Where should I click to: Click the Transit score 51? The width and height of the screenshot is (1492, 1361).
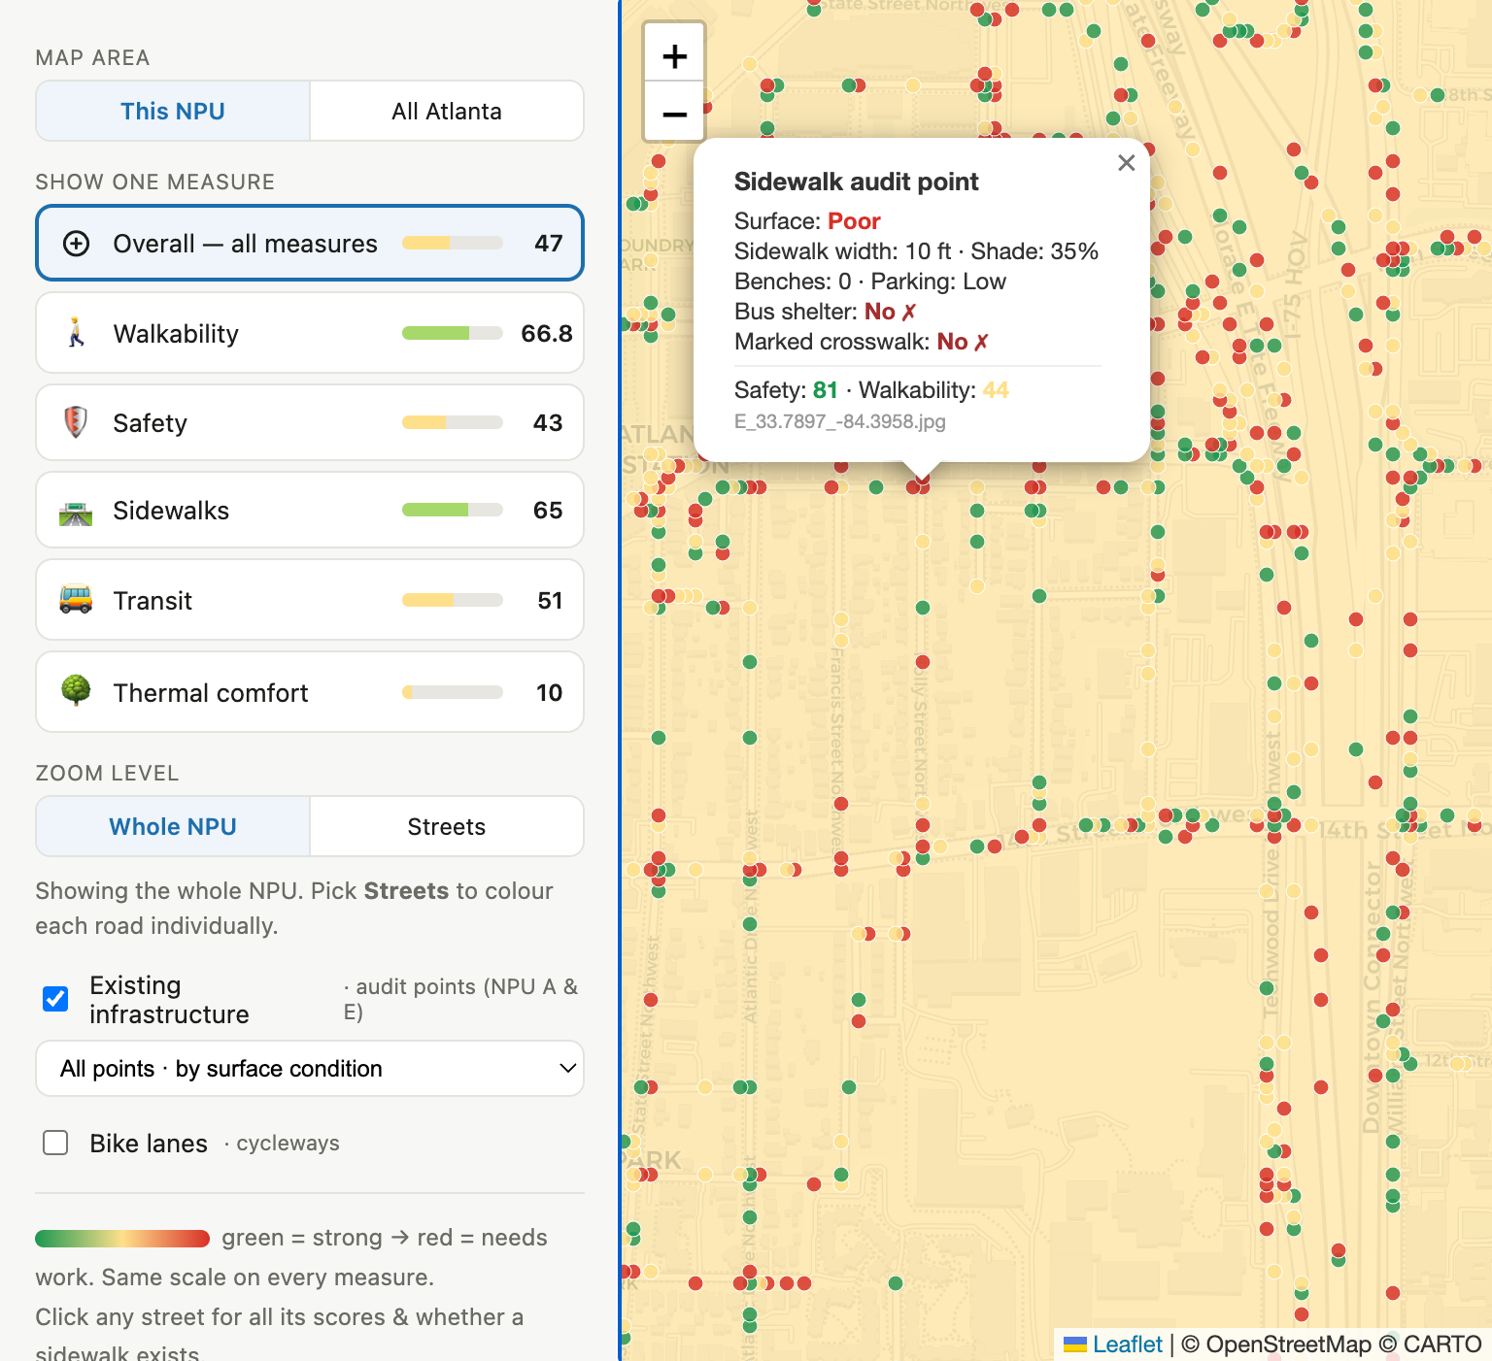550,600
